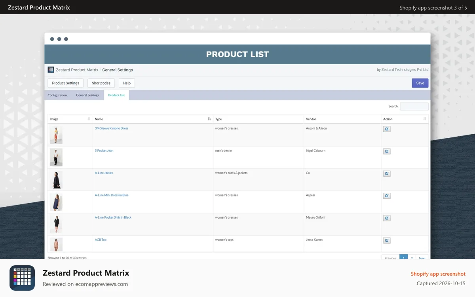Open the Shortcodes button
The image size is (475, 297).
(101, 83)
